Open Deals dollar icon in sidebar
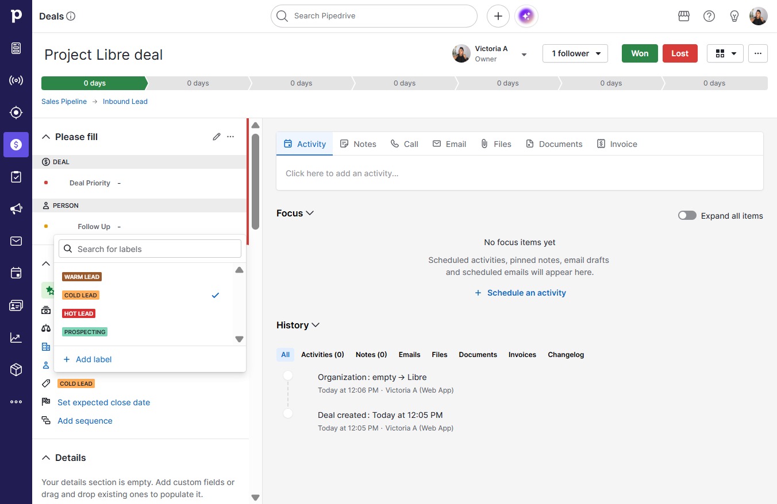The height and width of the screenshot is (504, 777). (x=16, y=145)
